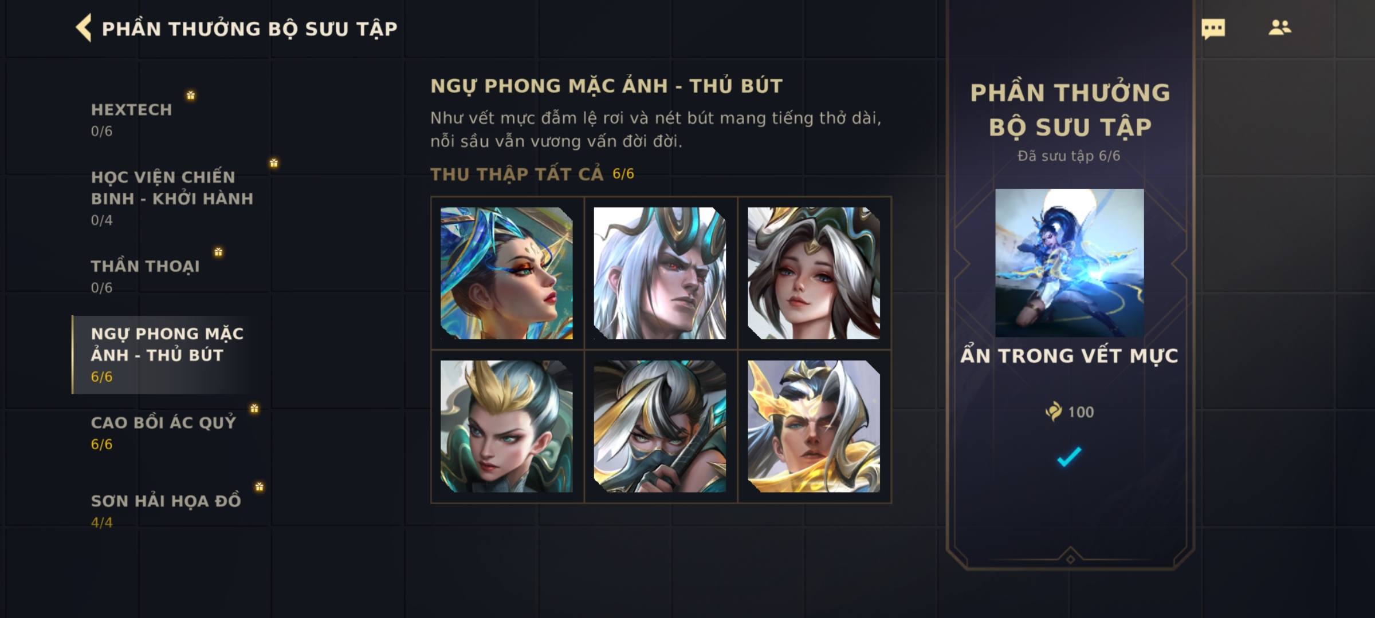Open Học Viện Chiến Binh - Khởi Hành collection
The height and width of the screenshot is (618, 1375).
point(172,197)
